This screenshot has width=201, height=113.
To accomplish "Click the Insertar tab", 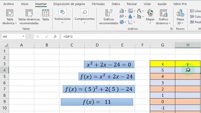I will 41,4.
